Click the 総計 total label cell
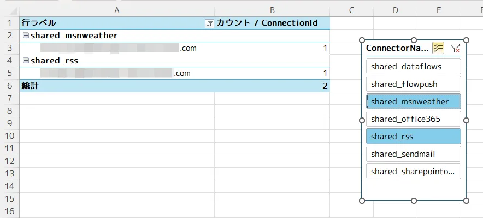 [x=117, y=86]
